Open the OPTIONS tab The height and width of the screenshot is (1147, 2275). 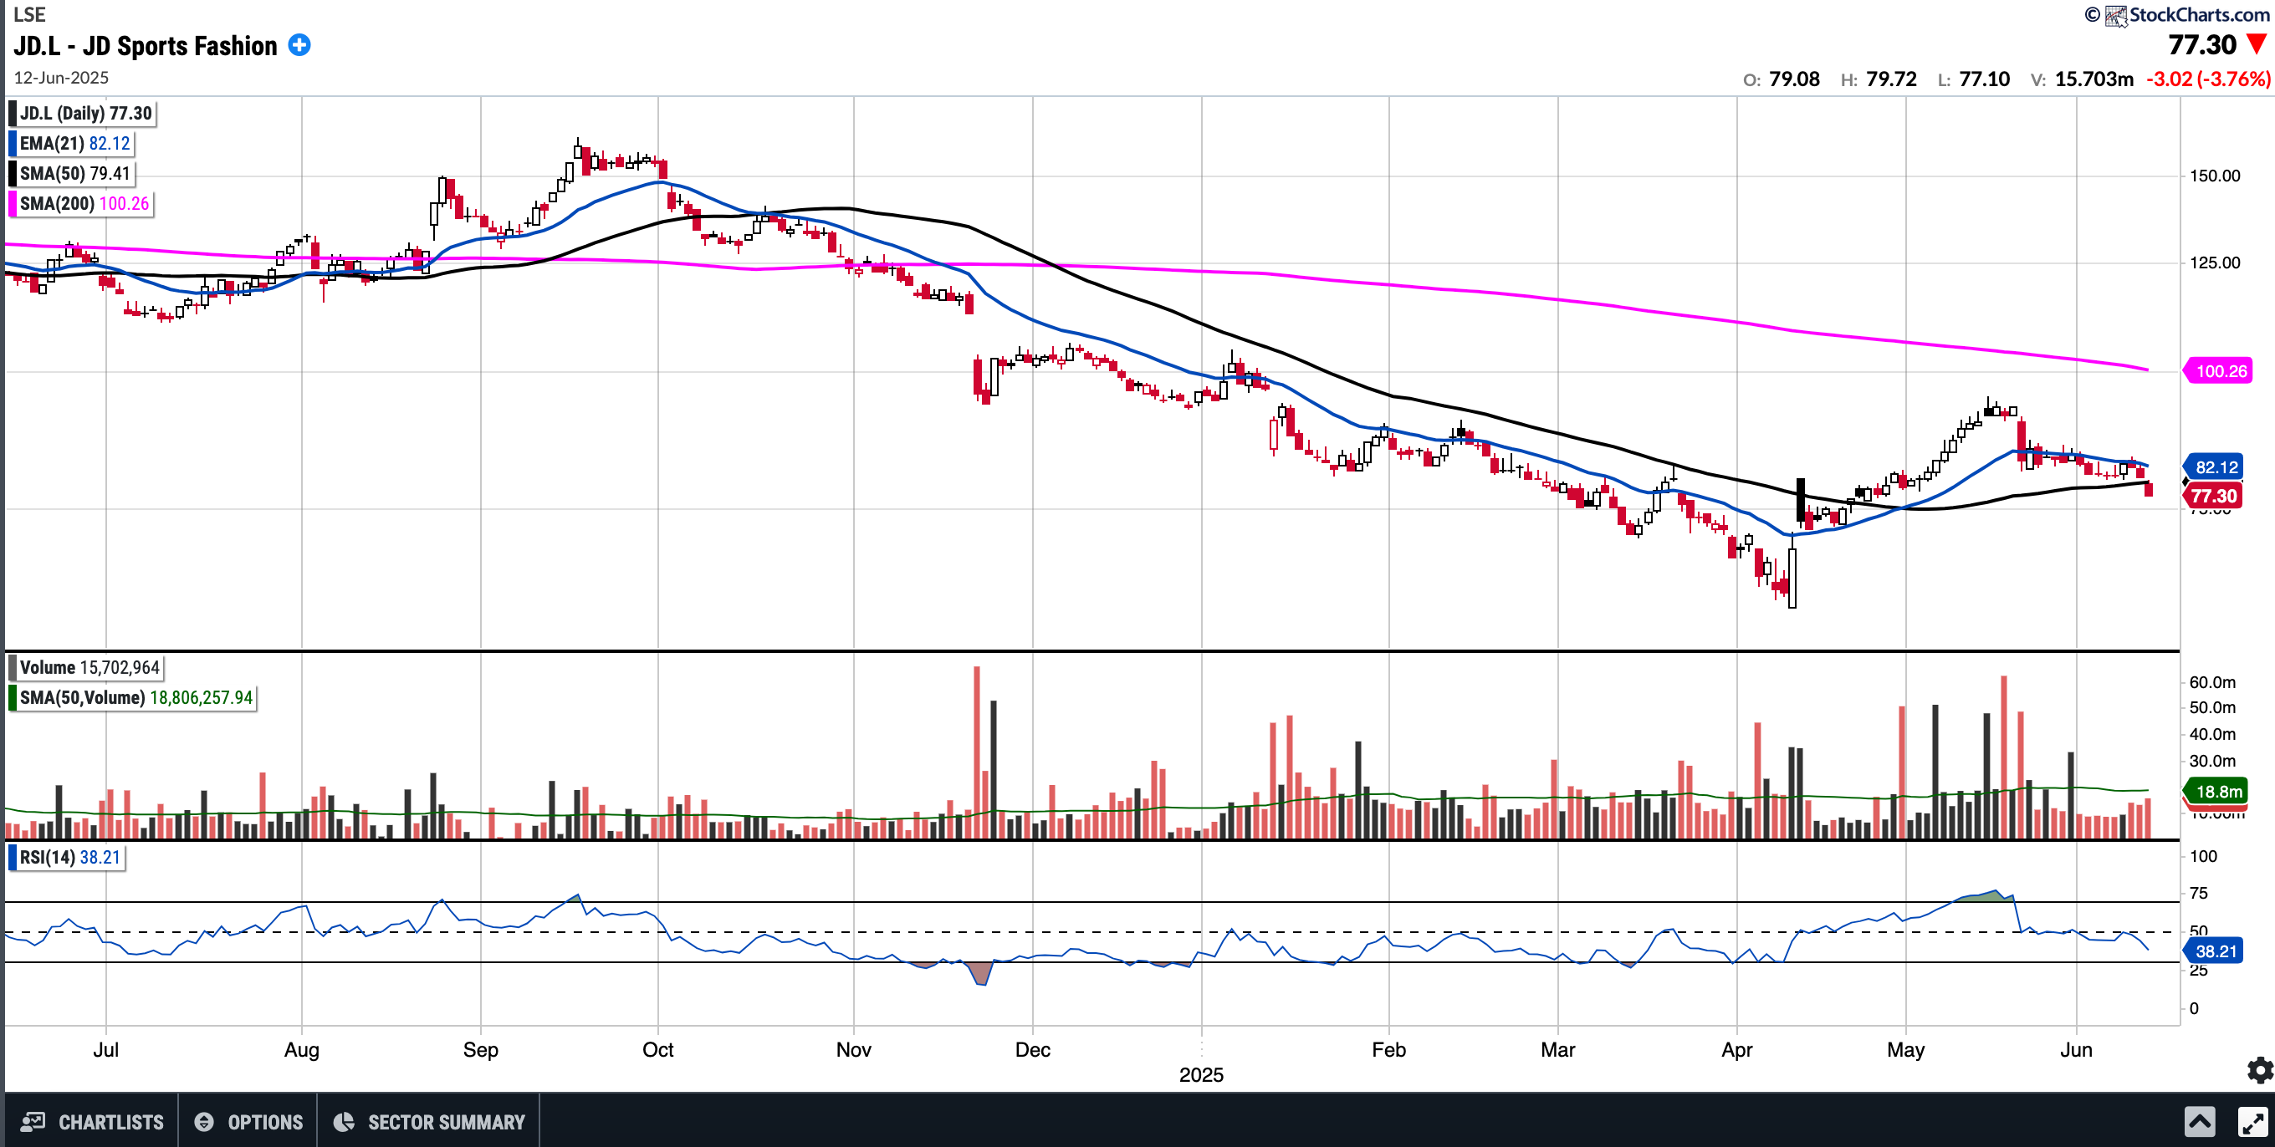265,1122
